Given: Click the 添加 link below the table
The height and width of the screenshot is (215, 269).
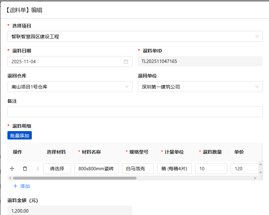Looking at the screenshot, I should click(25, 186).
